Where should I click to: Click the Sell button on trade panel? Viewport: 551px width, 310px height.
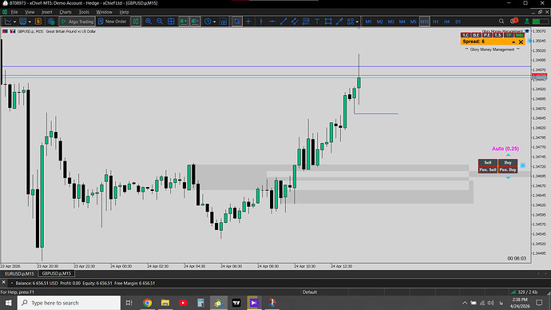pos(488,163)
